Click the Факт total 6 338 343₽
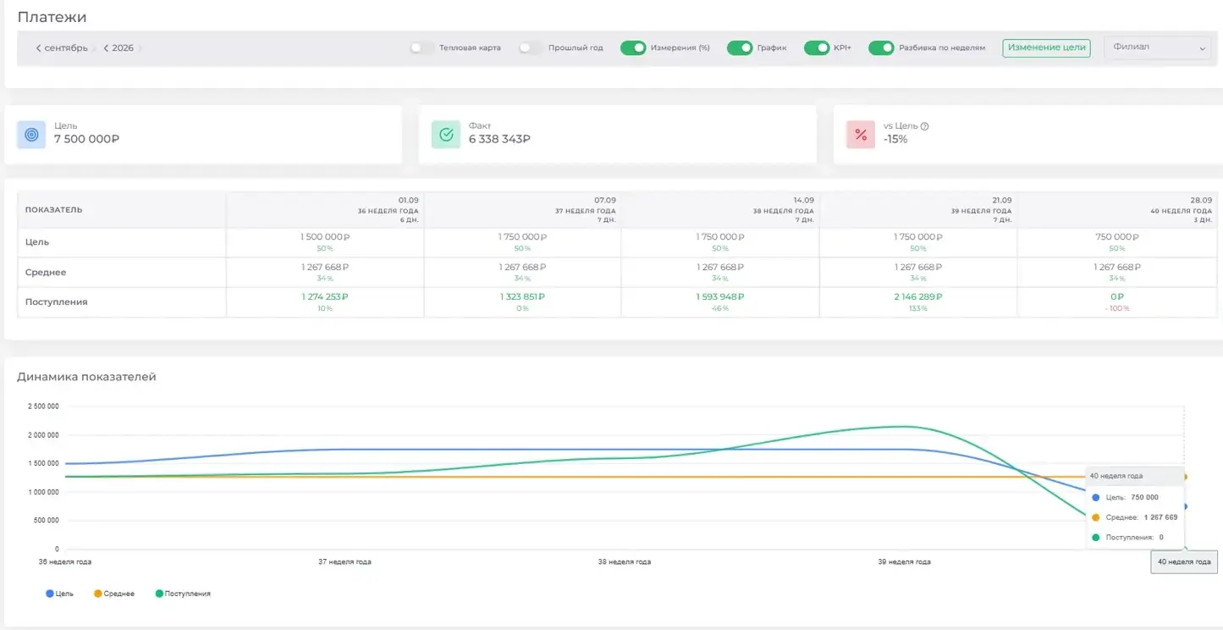This screenshot has width=1223, height=630. point(499,140)
